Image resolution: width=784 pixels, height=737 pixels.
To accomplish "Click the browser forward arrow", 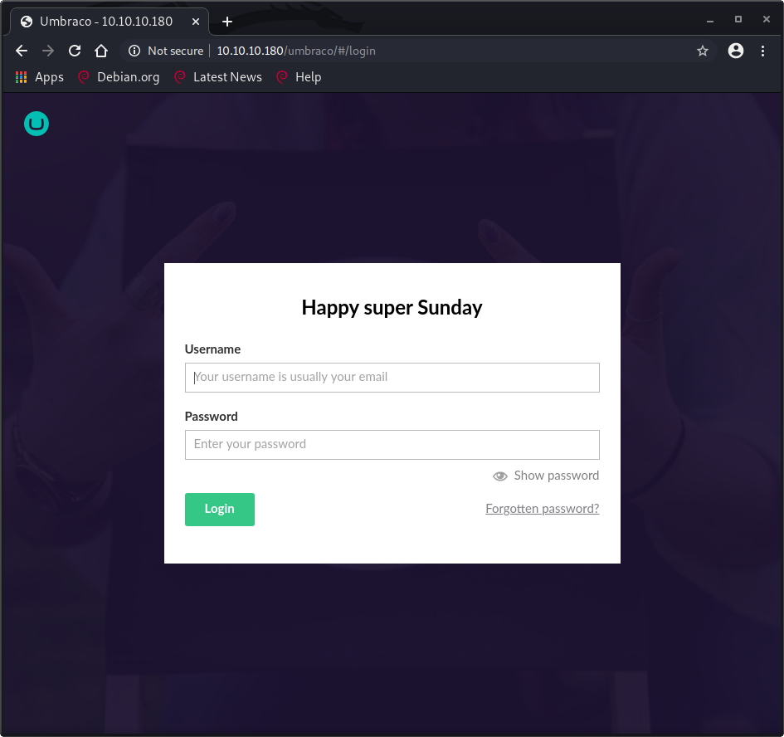I will 48,51.
